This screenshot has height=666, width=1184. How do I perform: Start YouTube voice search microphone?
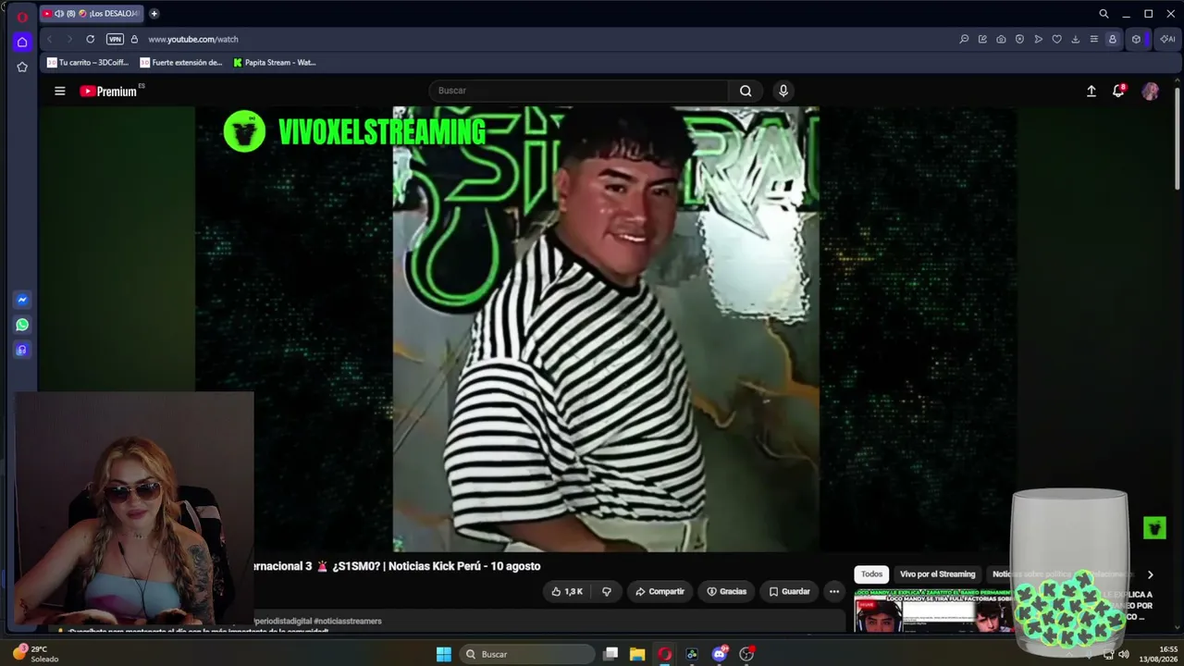[783, 91]
